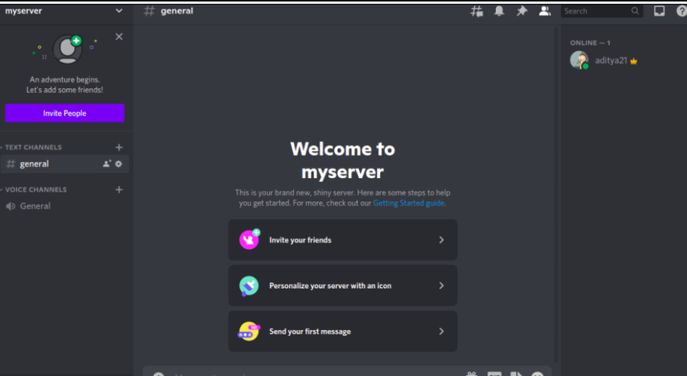
Task: Click the aditya21 avatar
Action: click(579, 60)
